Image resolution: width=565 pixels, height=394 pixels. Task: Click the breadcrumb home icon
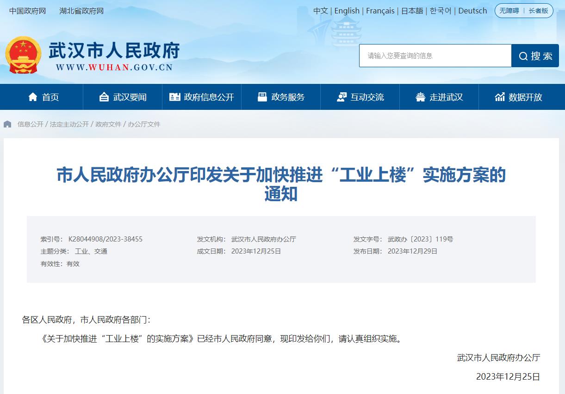click(7, 124)
